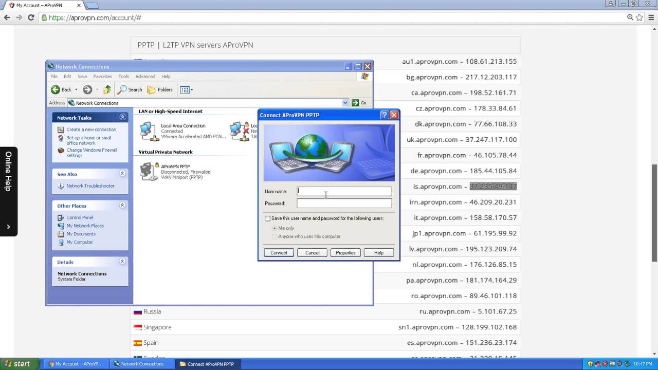Click the Go button next to Address bar
The image size is (658, 370).
359,103
